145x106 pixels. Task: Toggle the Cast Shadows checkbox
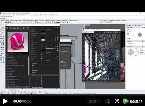click(41, 81)
